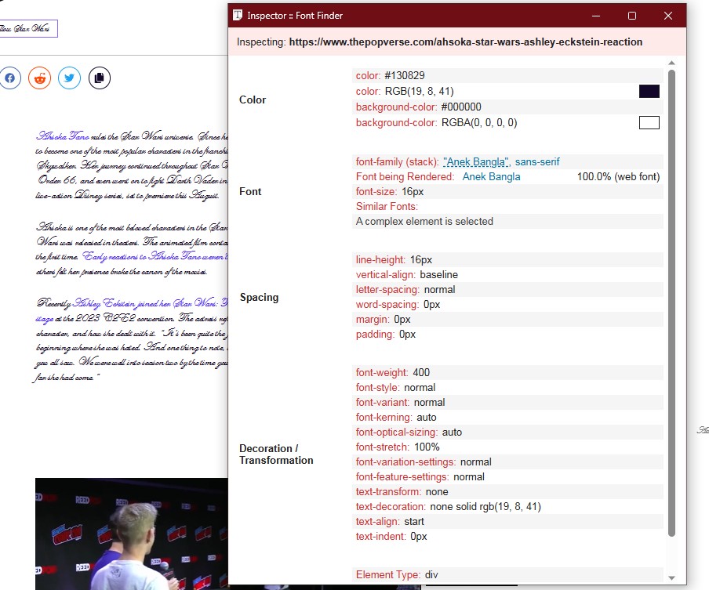
Task: Click the Font Finder vertical scrollbar thumb
Action: point(671,302)
